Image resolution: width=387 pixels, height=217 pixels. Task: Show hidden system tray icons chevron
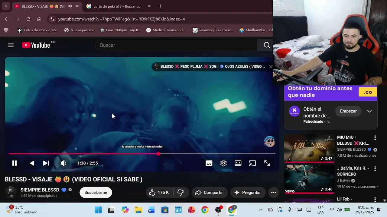pyautogui.click(x=261, y=210)
